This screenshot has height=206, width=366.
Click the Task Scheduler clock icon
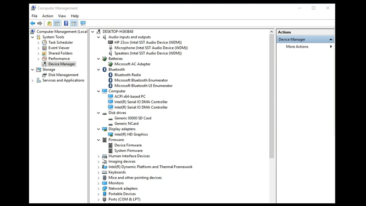(x=45, y=42)
